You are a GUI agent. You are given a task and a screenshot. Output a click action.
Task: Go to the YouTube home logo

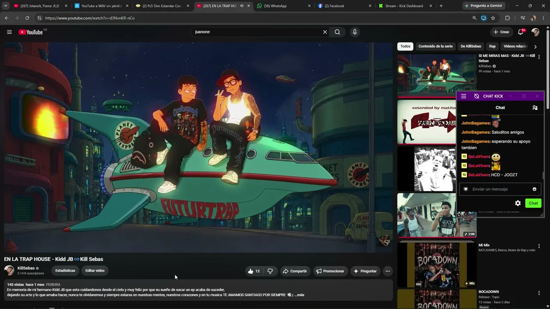pyautogui.click(x=31, y=32)
